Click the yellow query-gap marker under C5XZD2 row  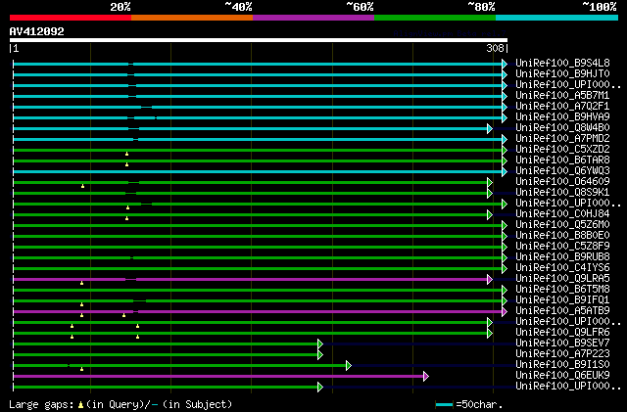126,154
